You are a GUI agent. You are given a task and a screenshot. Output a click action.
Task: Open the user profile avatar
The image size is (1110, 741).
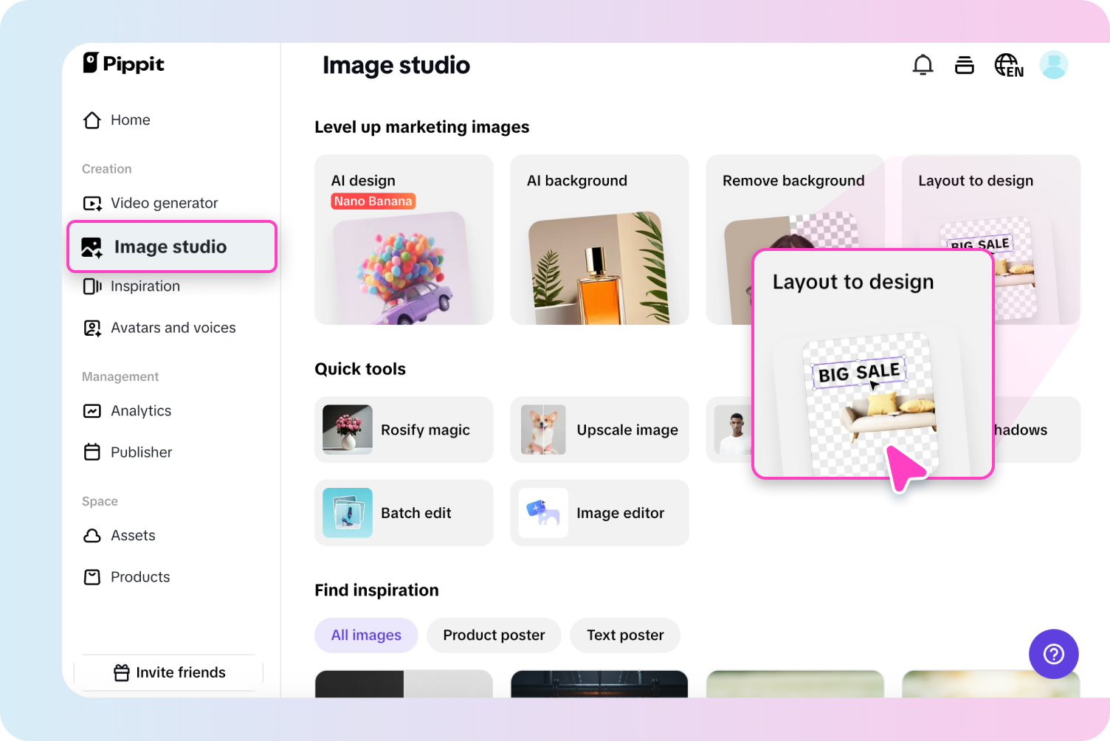pyautogui.click(x=1053, y=65)
